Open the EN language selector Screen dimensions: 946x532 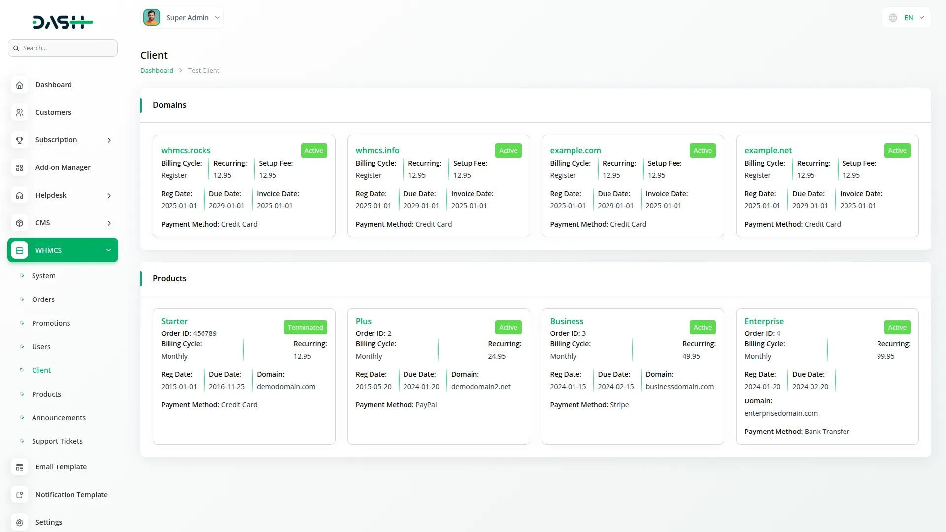[907, 18]
